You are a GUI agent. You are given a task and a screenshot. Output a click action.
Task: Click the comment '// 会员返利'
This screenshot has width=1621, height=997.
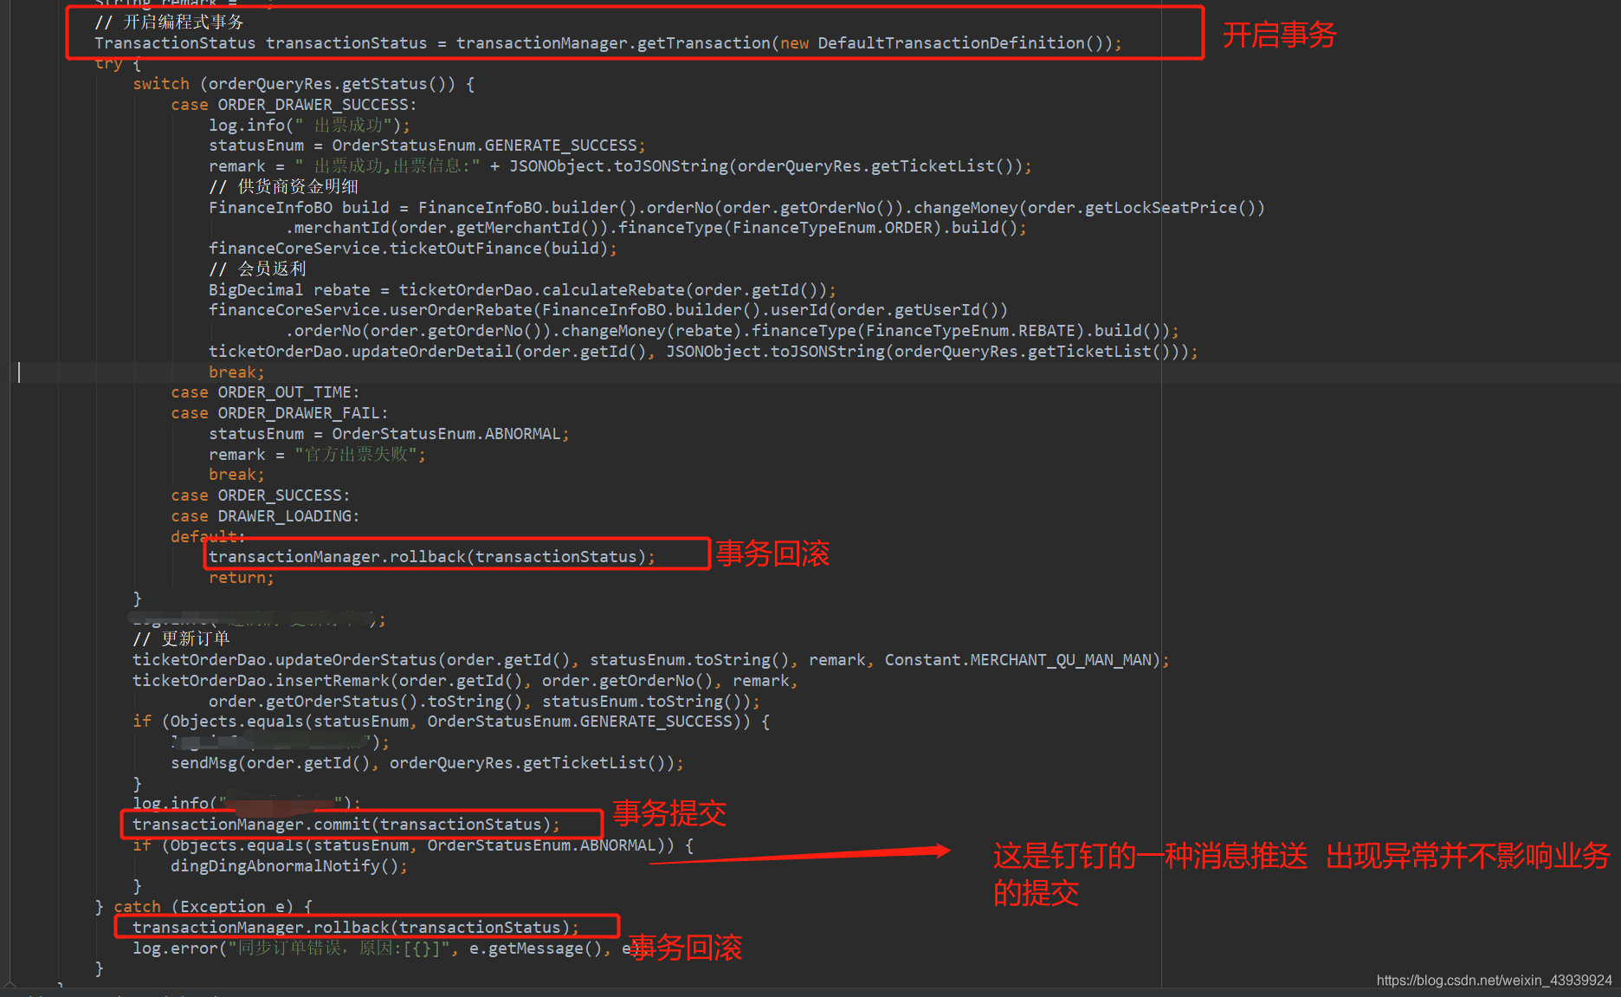[x=257, y=269]
